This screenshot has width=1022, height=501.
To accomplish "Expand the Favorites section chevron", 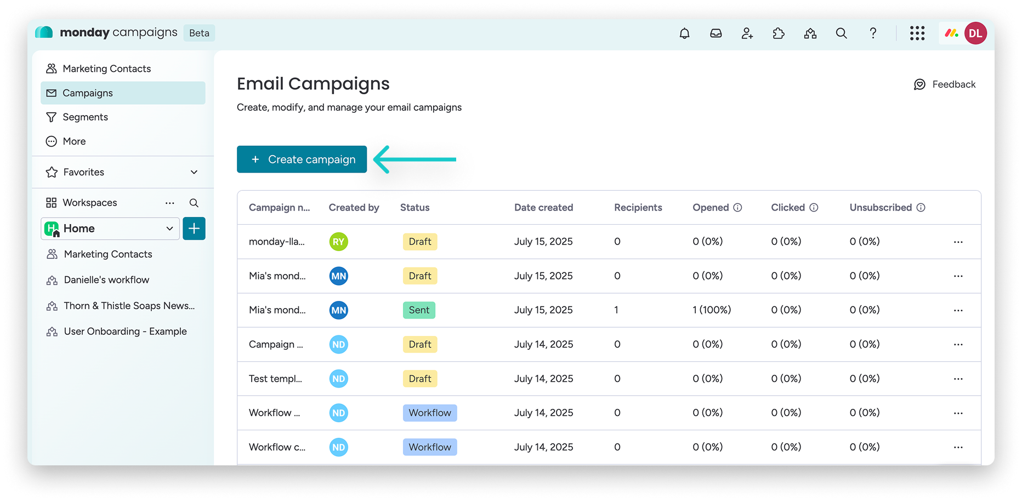I will click(x=194, y=172).
